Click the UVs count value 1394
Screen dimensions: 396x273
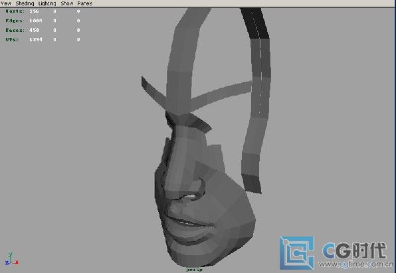click(36, 40)
